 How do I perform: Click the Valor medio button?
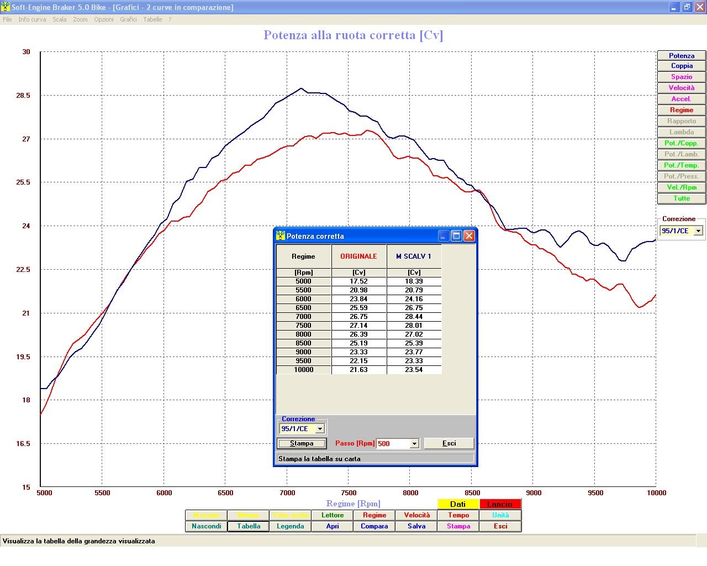[291, 515]
